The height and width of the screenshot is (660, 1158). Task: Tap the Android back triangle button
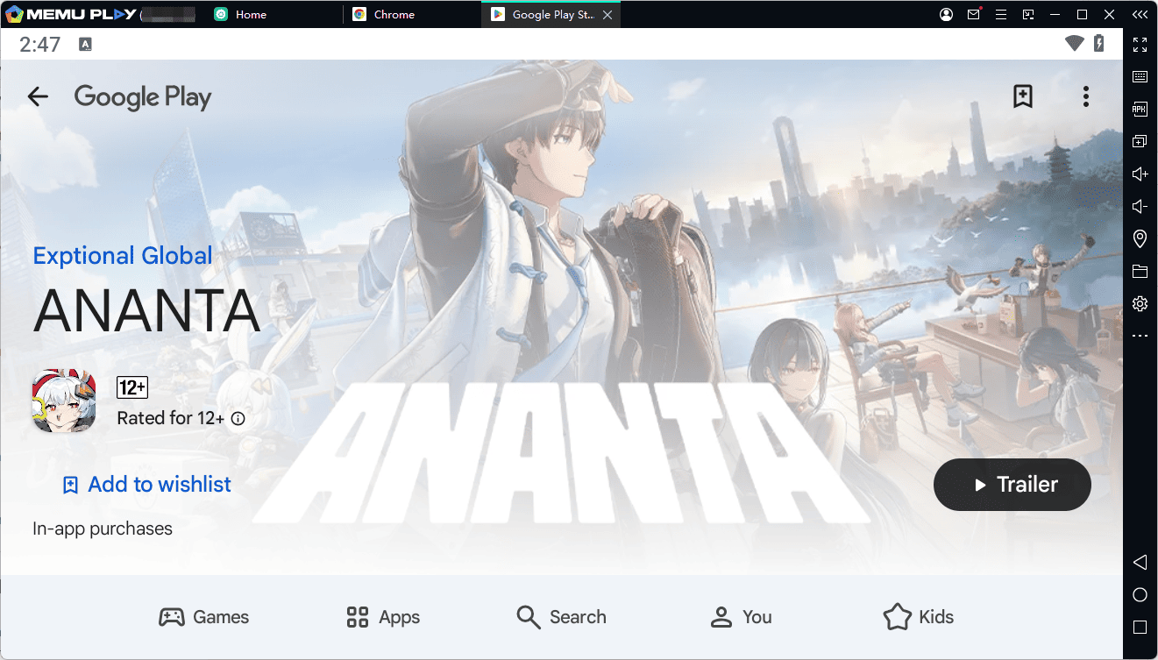pyautogui.click(x=1140, y=562)
